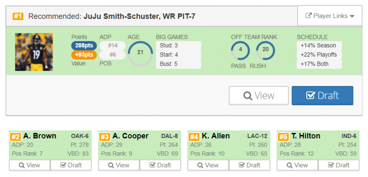The image size is (368, 177).
Task: Click the magnifier icon in the large View button
Action: [247, 96]
